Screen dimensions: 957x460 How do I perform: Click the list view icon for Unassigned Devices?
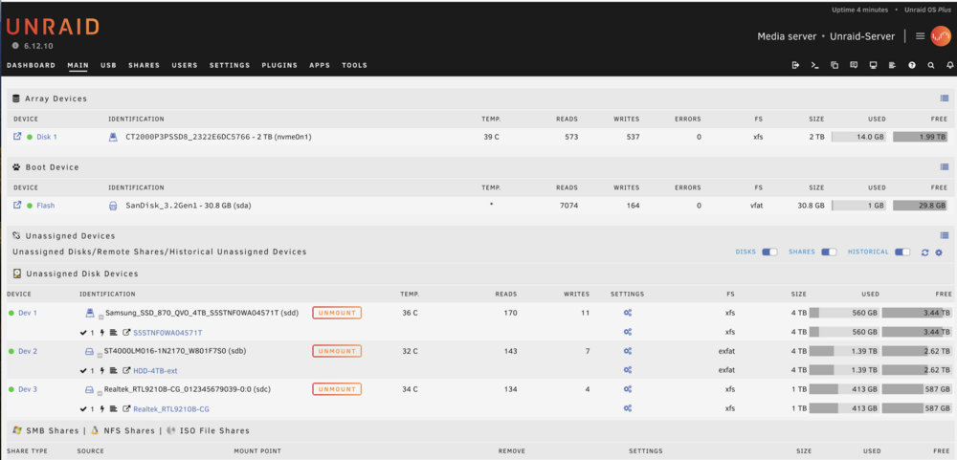click(x=945, y=235)
